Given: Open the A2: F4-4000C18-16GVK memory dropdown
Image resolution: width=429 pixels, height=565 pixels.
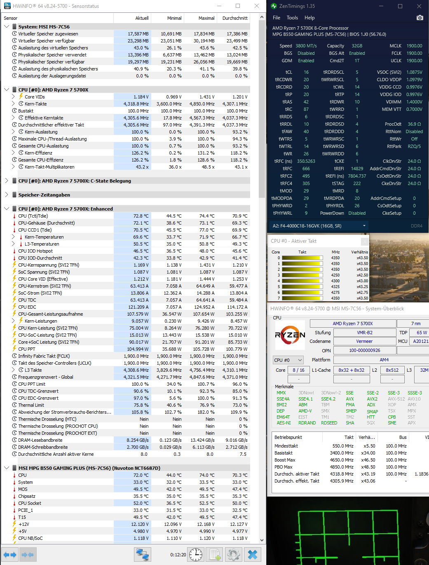Looking at the screenshot, I should click(364, 226).
